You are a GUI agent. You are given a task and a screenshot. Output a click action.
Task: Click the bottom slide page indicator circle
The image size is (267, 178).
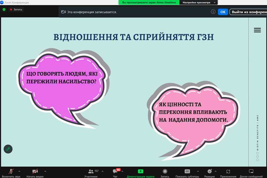tap(258, 160)
